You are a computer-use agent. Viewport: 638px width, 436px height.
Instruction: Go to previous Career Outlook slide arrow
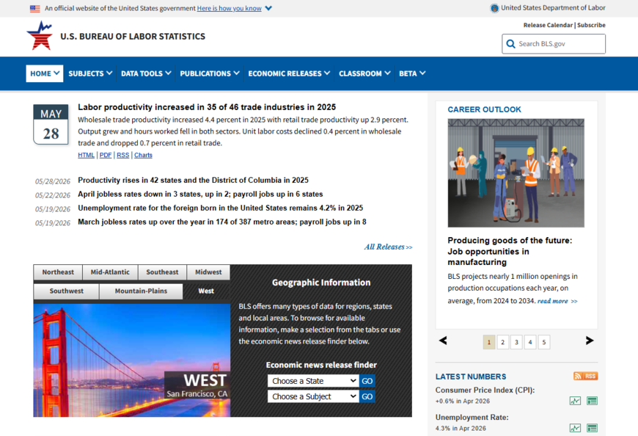[443, 341]
